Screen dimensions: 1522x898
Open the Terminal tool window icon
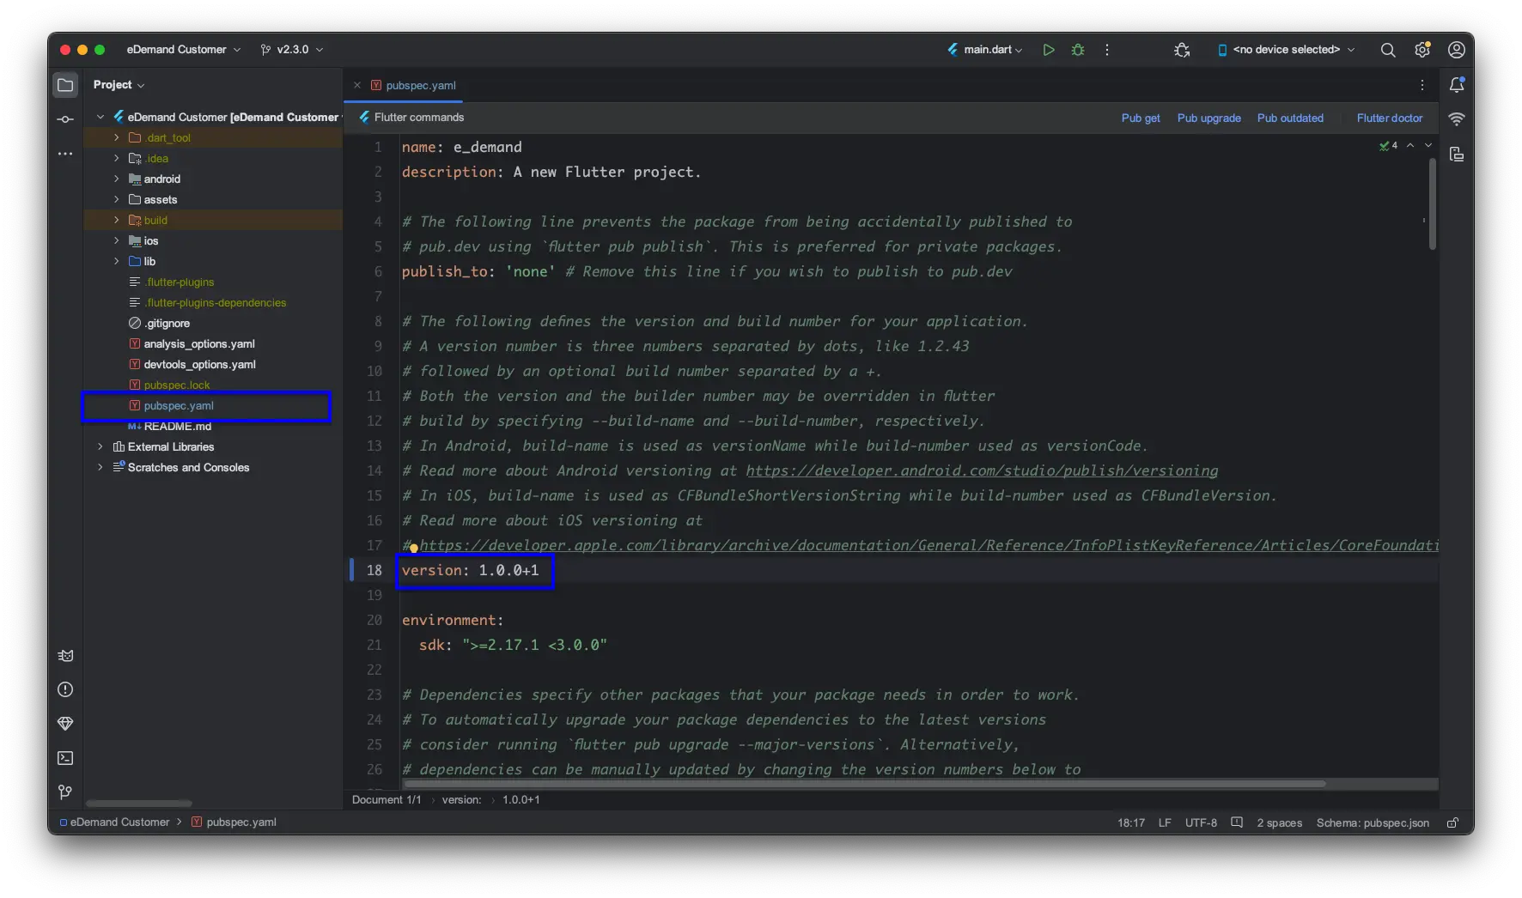click(65, 758)
